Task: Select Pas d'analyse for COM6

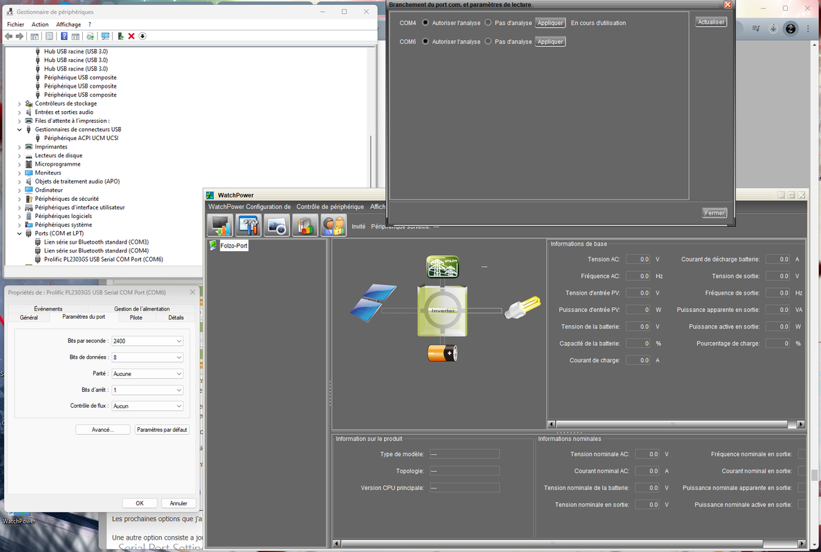Action: (488, 41)
